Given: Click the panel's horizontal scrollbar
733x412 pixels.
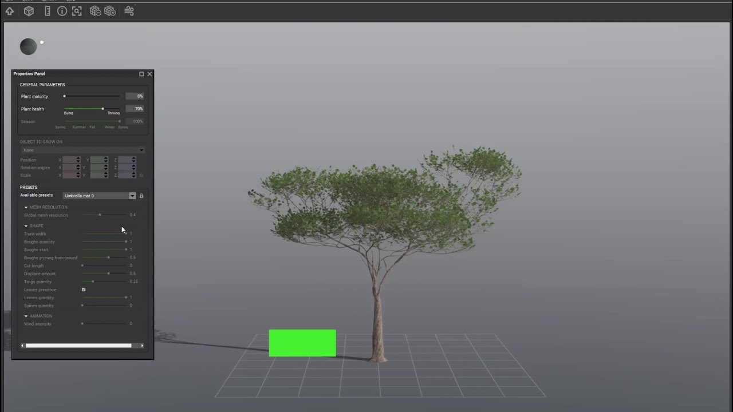Looking at the screenshot, I should pyautogui.click(x=78, y=346).
